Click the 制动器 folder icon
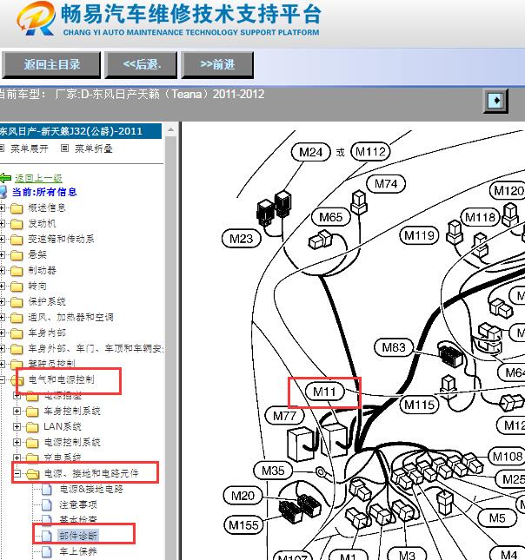The height and width of the screenshot is (560, 525). (x=17, y=271)
